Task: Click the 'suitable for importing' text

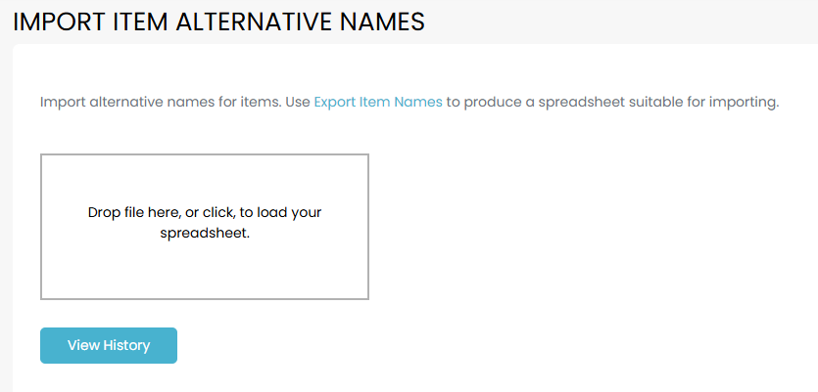Action: [705, 102]
